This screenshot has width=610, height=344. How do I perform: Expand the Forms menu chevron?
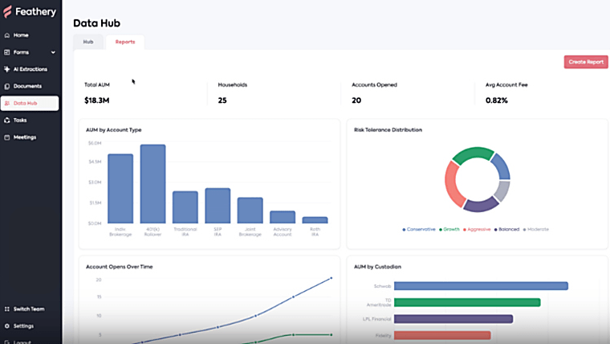click(53, 52)
